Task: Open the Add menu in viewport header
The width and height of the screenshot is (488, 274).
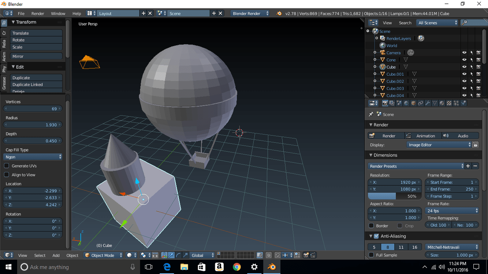Action: pyautogui.click(x=56, y=255)
